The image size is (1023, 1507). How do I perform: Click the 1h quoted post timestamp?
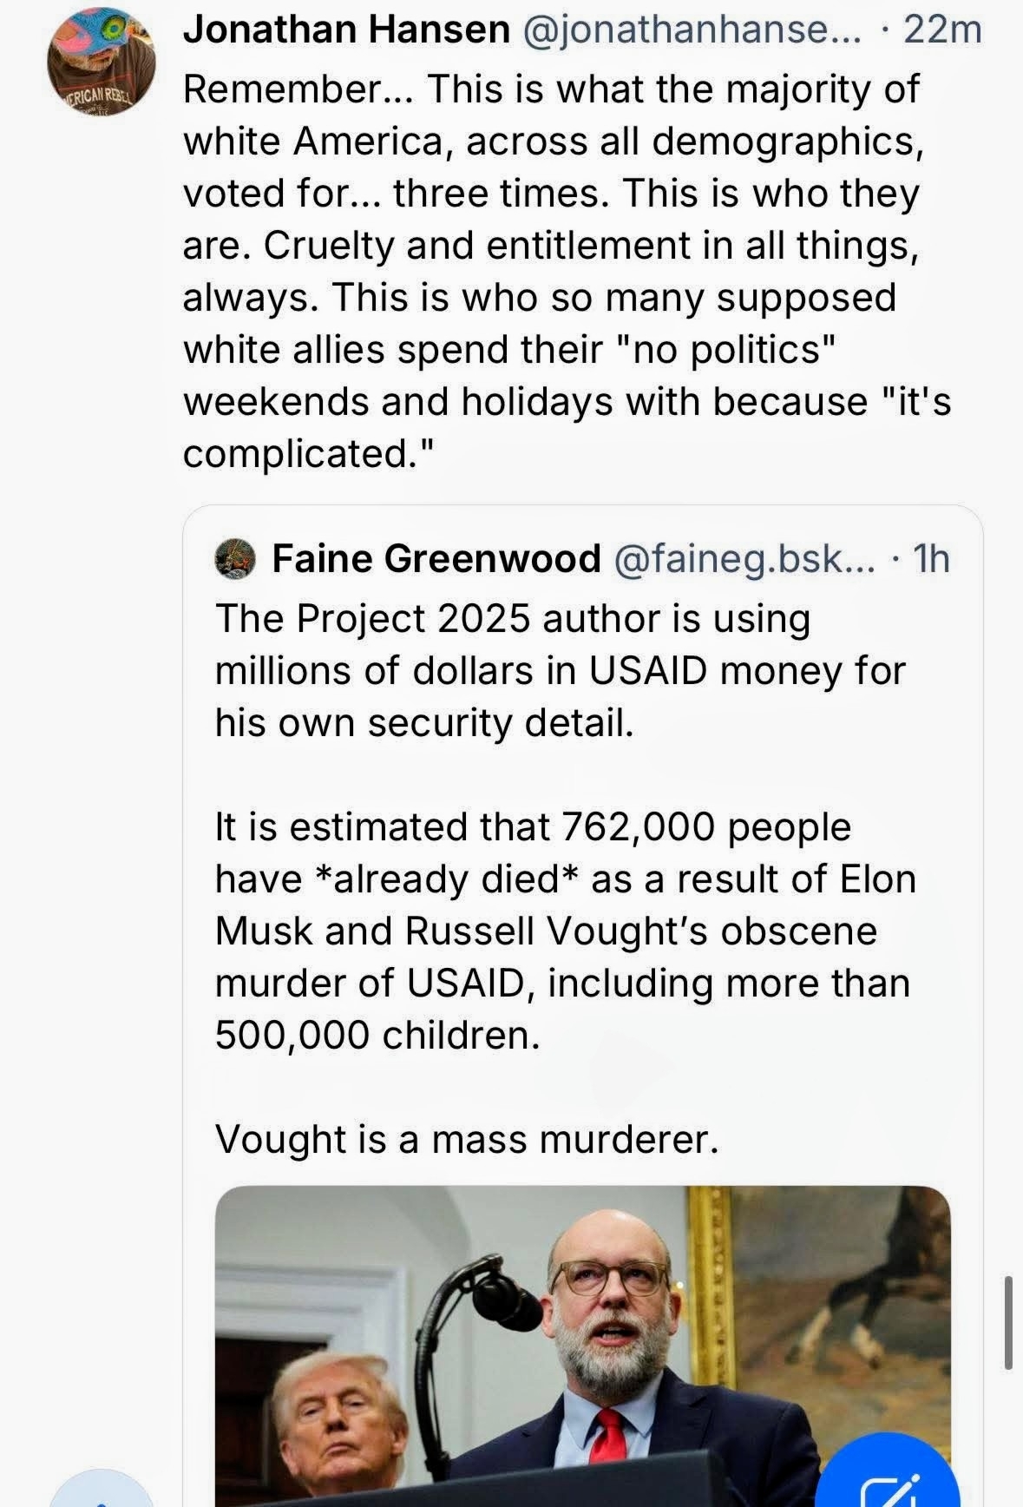point(932,558)
